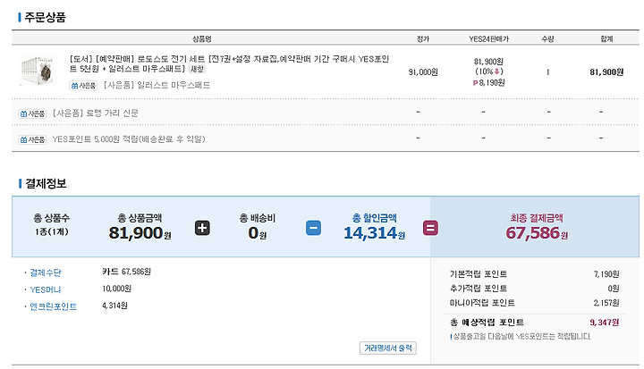The image size is (644, 369).
Task: Click the info icon before 상품출고일 note
Action: tap(452, 336)
